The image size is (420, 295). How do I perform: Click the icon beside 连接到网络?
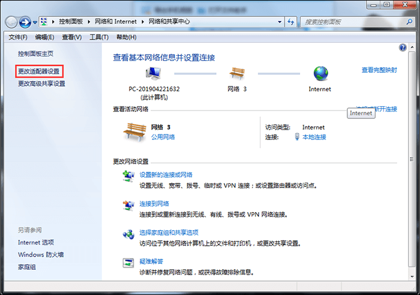click(128, 205)
